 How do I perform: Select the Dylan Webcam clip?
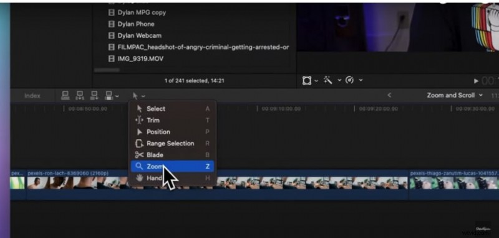(x=139, y=35)
